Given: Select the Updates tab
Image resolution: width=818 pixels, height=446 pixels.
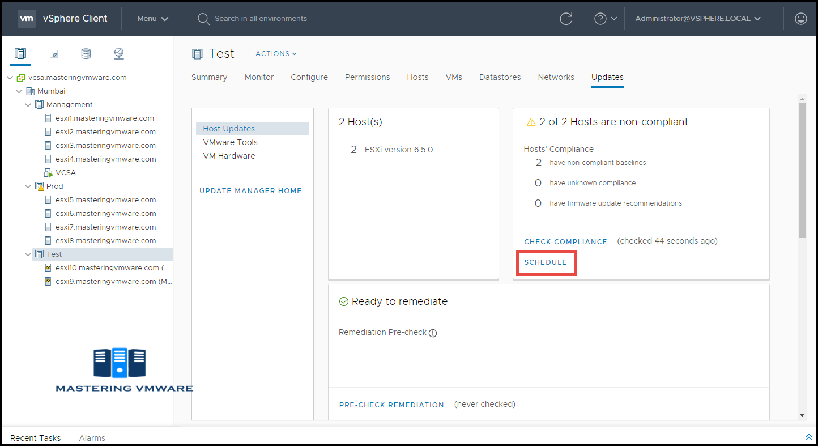Looking at the screenshot, I should tap(607, 77).
